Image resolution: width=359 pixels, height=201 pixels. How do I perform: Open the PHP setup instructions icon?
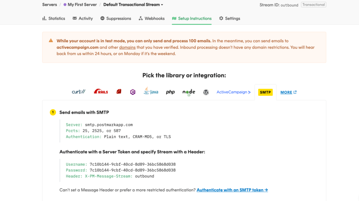170,92
